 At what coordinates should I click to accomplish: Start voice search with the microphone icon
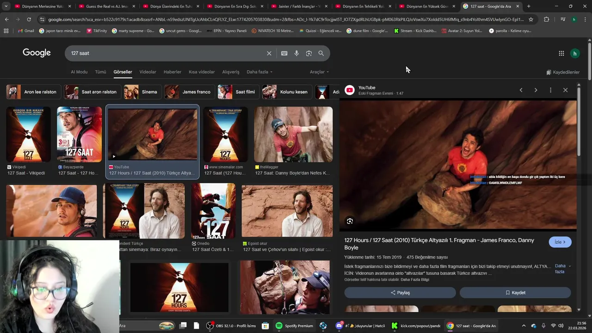[x=296, y=53]
